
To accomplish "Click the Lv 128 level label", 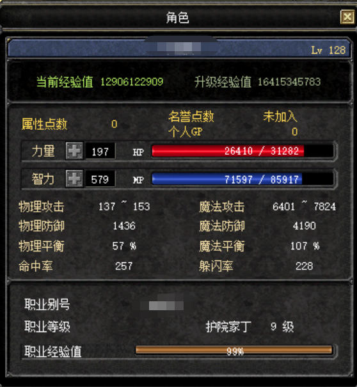I will [328, 50].
